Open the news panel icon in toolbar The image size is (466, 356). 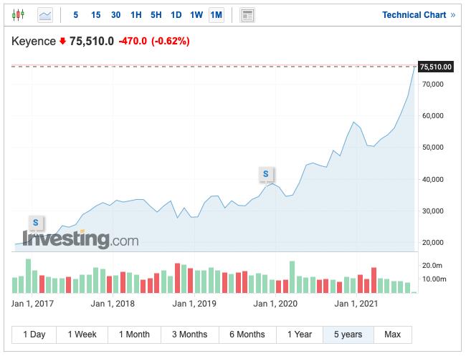coord(247,15)
